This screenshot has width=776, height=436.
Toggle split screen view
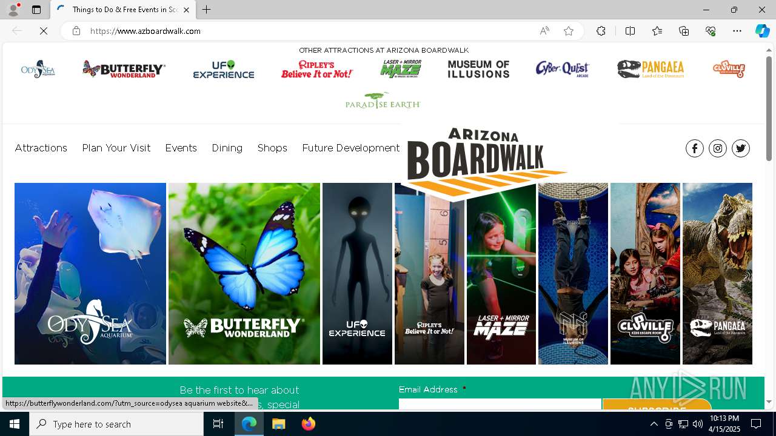pos(630,31)
